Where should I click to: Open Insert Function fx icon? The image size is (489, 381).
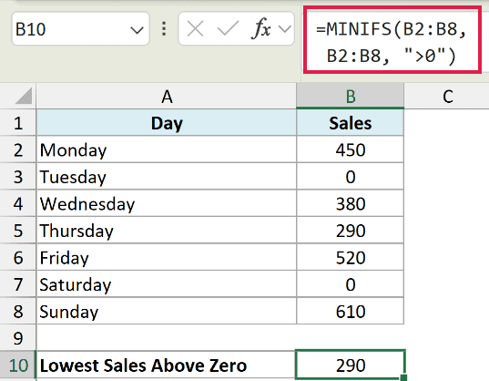click(x=260, y=28)
